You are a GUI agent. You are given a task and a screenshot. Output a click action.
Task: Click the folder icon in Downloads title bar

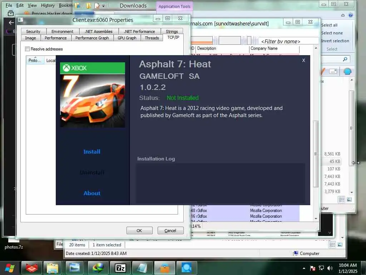(89, 6)
